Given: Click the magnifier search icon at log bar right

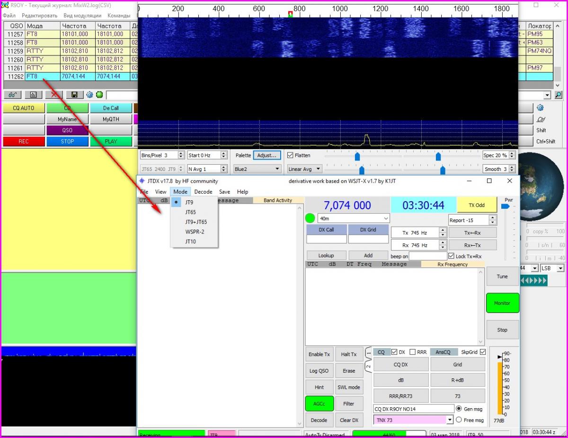Looking at the screenshot, I should (x=559, y=95).
